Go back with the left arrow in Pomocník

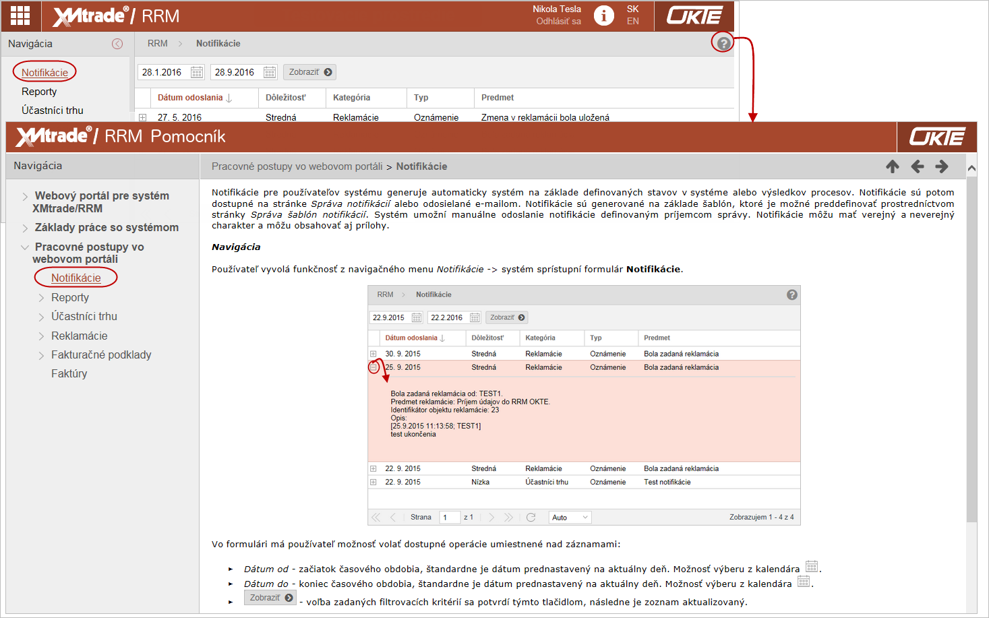tap(917, 166)
